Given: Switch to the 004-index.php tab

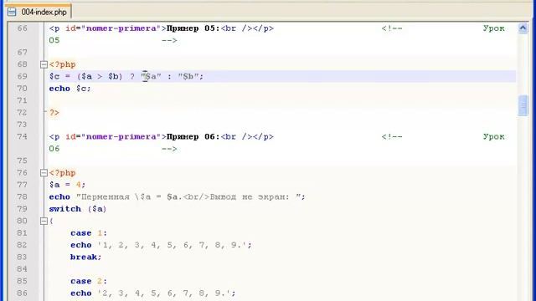Looking at the screenshot, I should 38,12.
